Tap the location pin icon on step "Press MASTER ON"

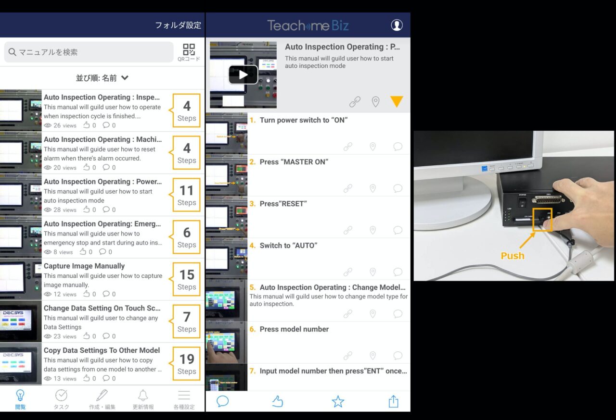372,188
